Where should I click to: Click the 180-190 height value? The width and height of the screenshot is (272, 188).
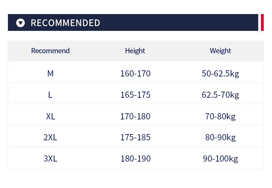point(135,159)
